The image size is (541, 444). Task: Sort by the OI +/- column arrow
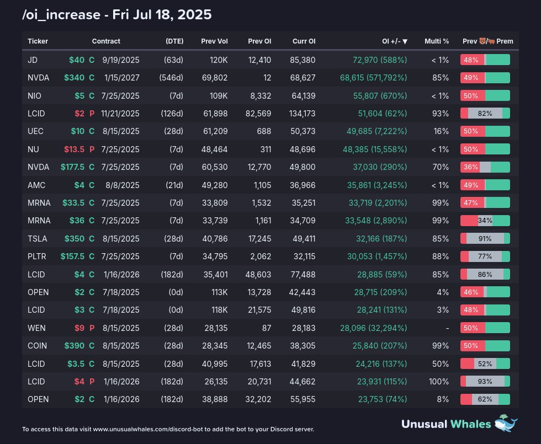(405, 41)
